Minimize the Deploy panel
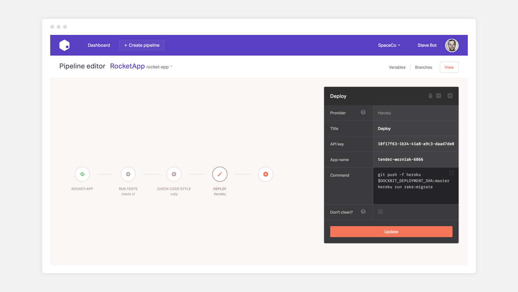 [438, 96]
